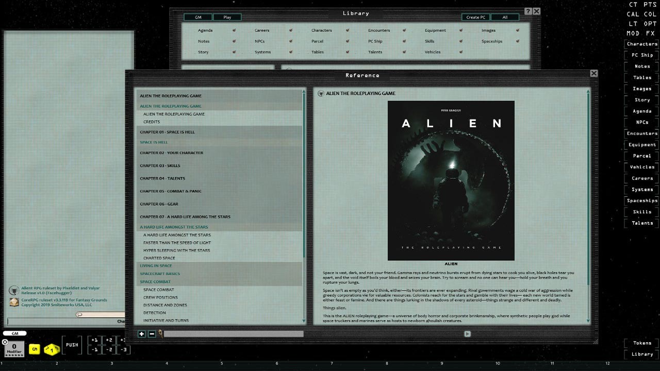Collapse the A HARD LIFE AMONGST THE STARS section
Viewport: 660px width, 371px height.
click(174, 227)
